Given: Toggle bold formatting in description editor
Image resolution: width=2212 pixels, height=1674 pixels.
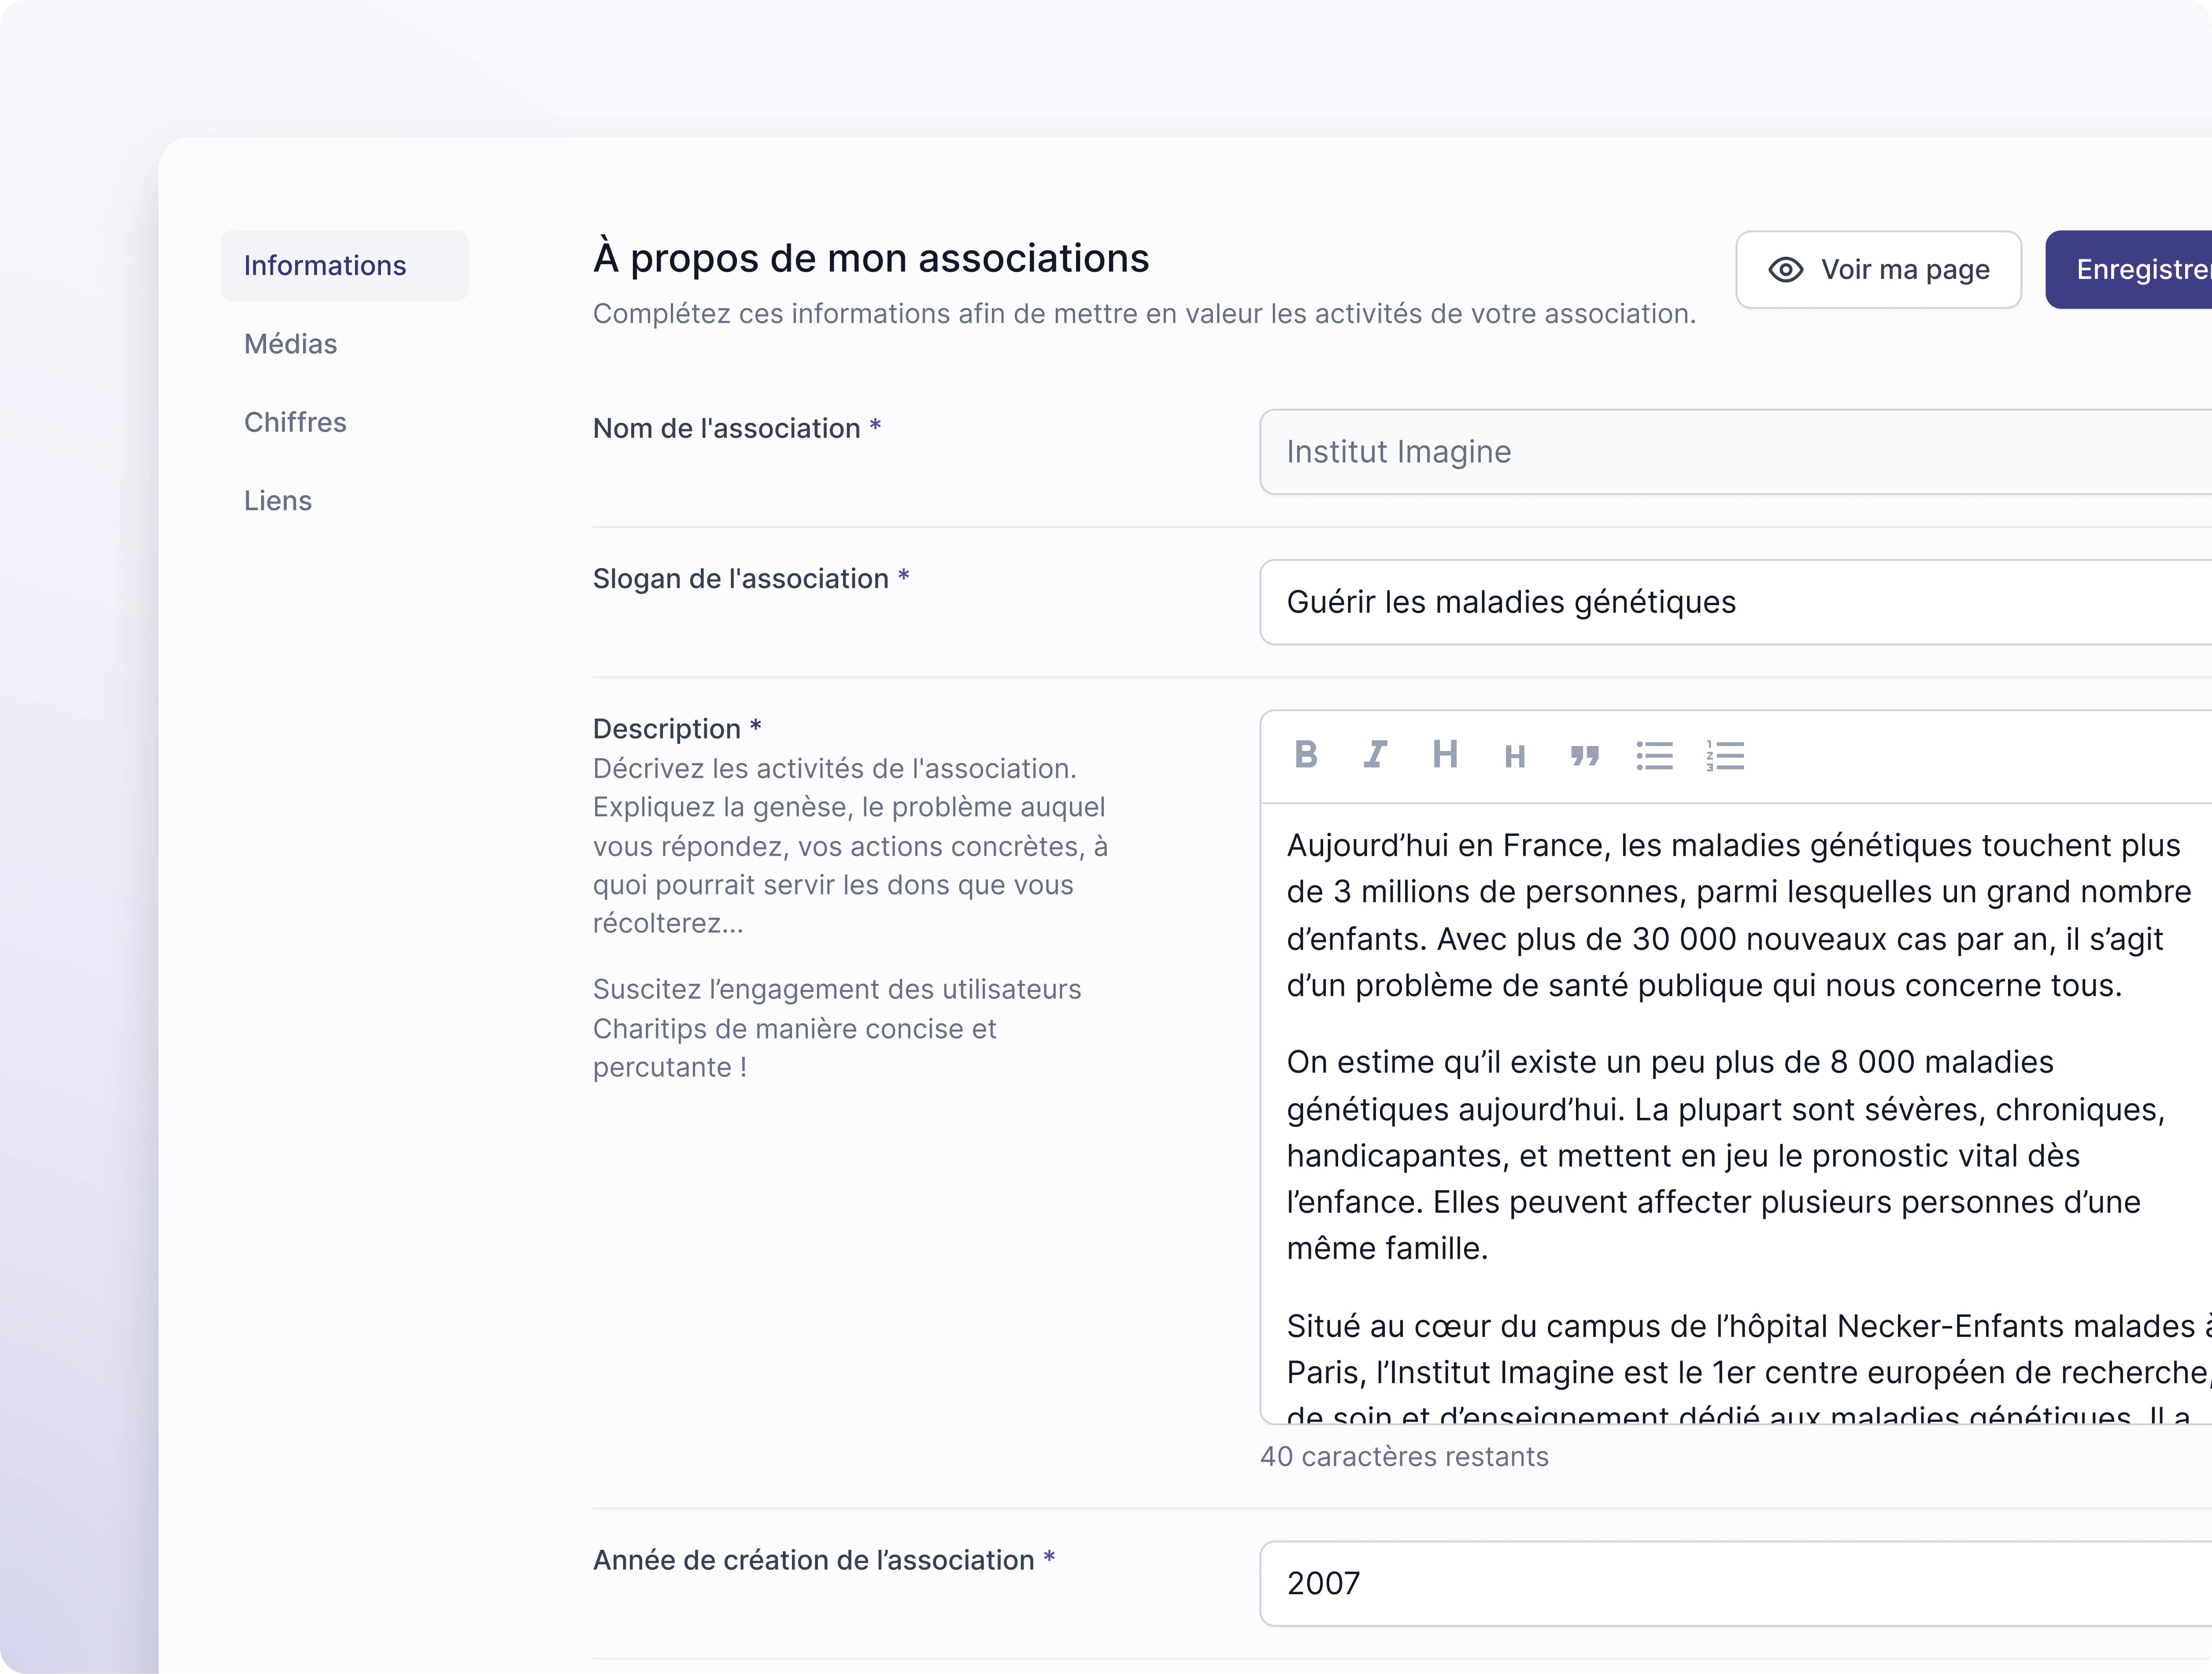Looking at the screenshot, I should point(1305,755).
